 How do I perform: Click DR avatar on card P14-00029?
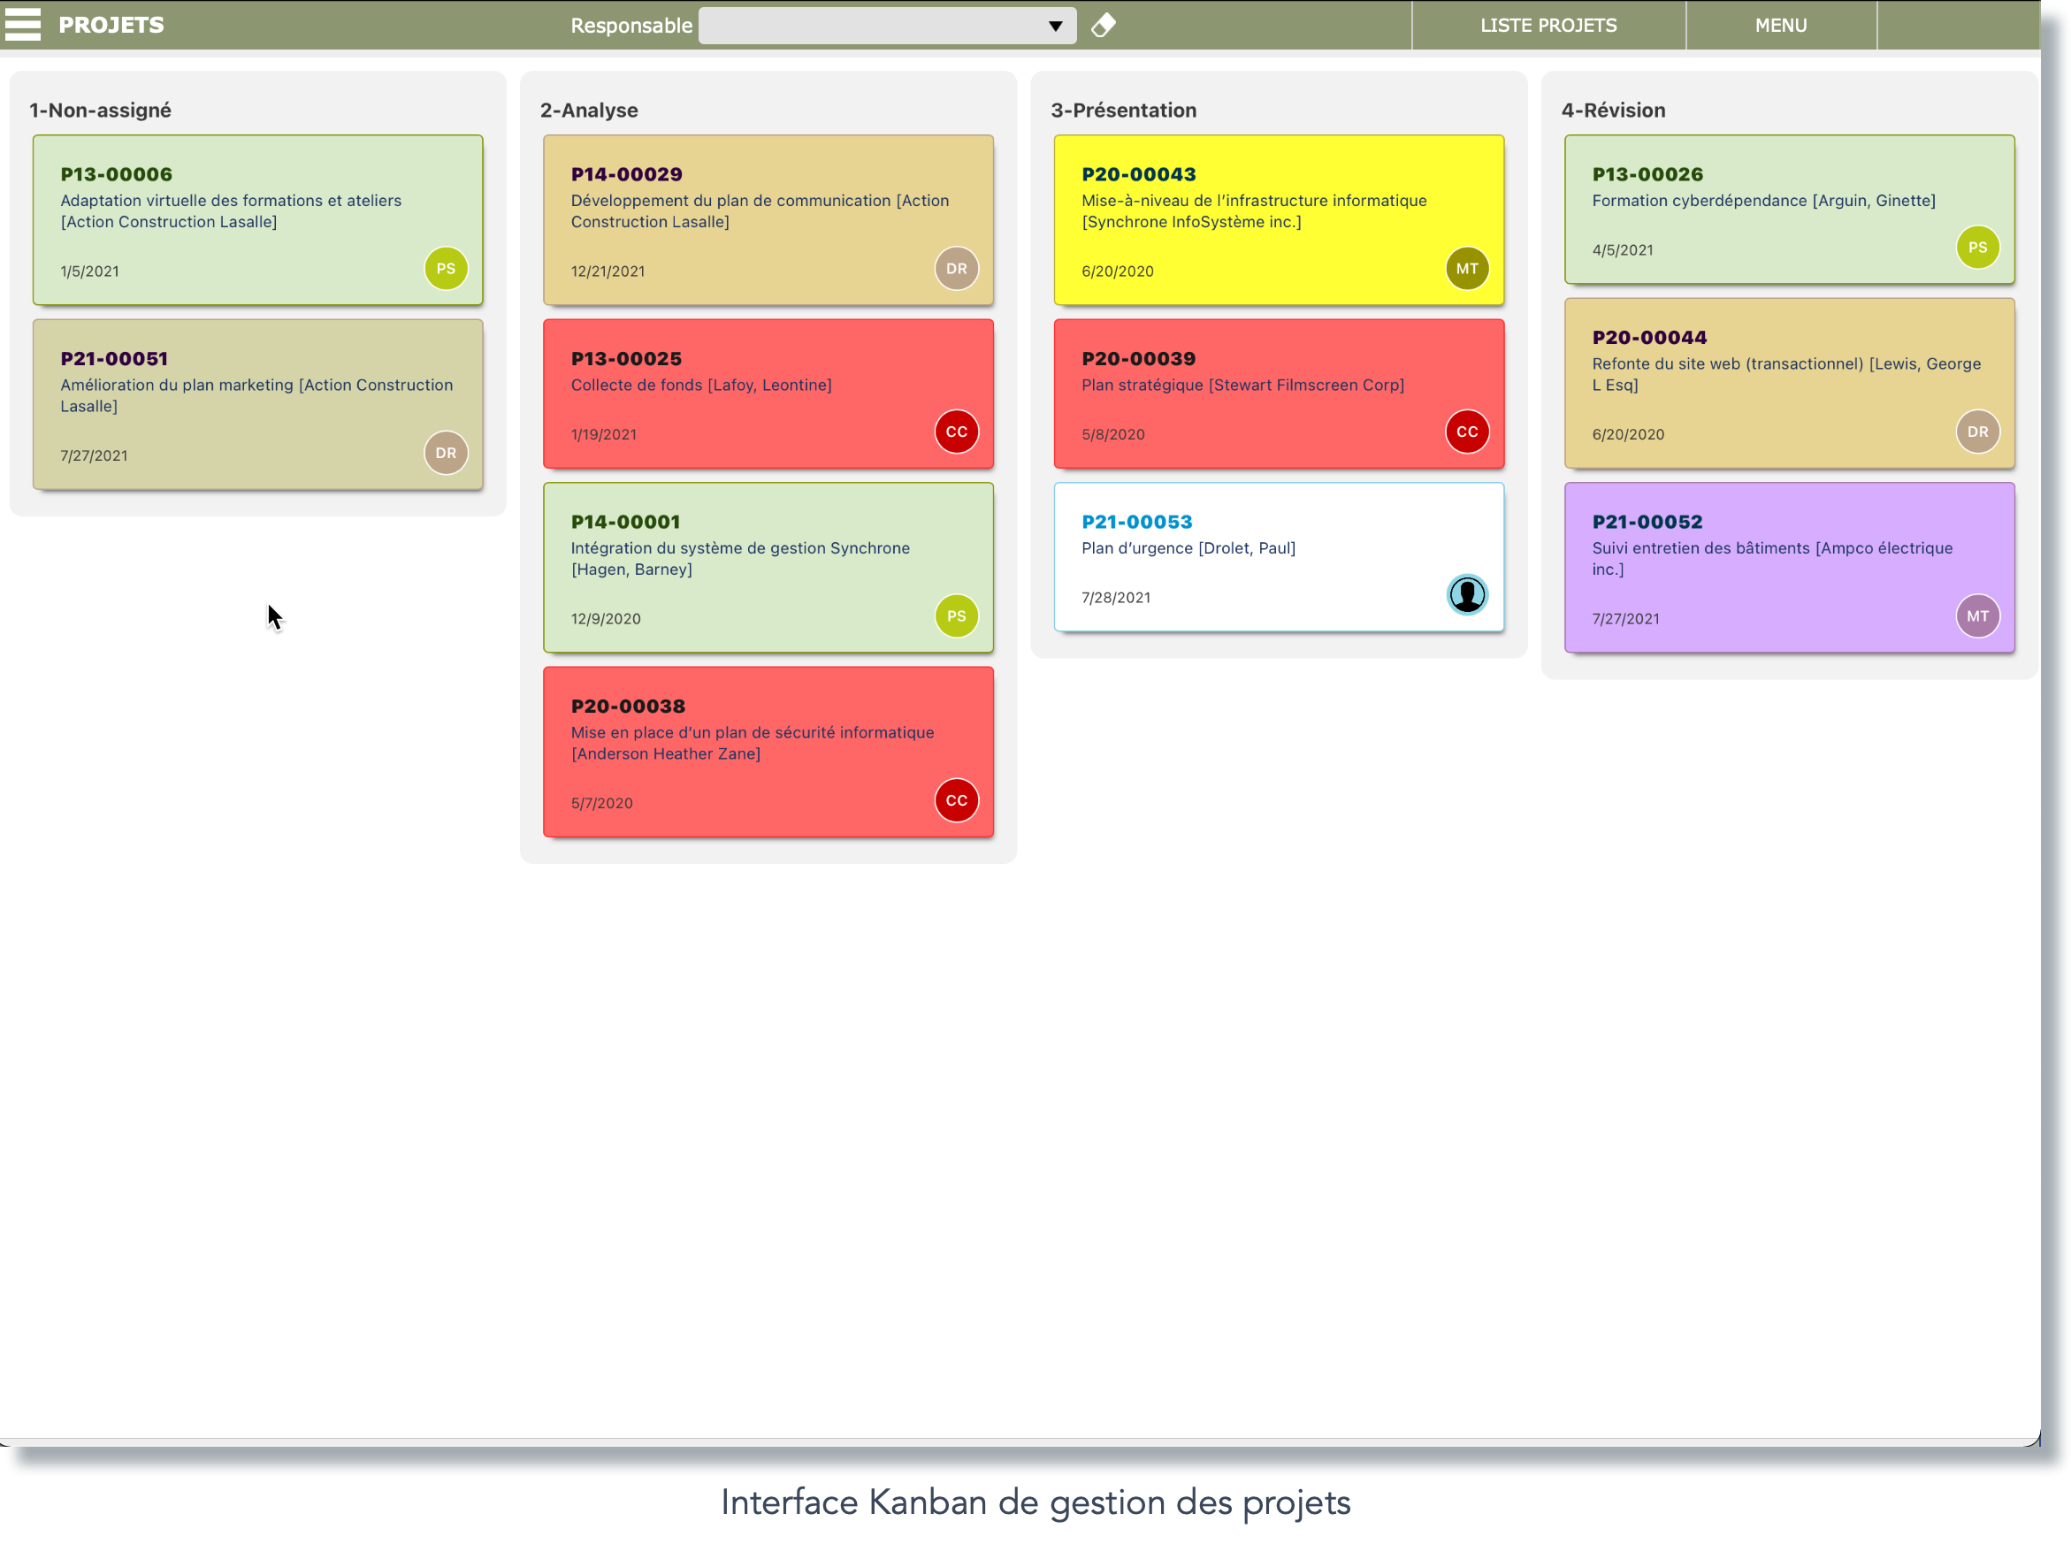pyautogui.click(x=956, y=268)
